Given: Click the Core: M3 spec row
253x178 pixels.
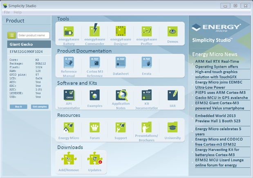Looking at the screenshot, I should tap(24, 60).
